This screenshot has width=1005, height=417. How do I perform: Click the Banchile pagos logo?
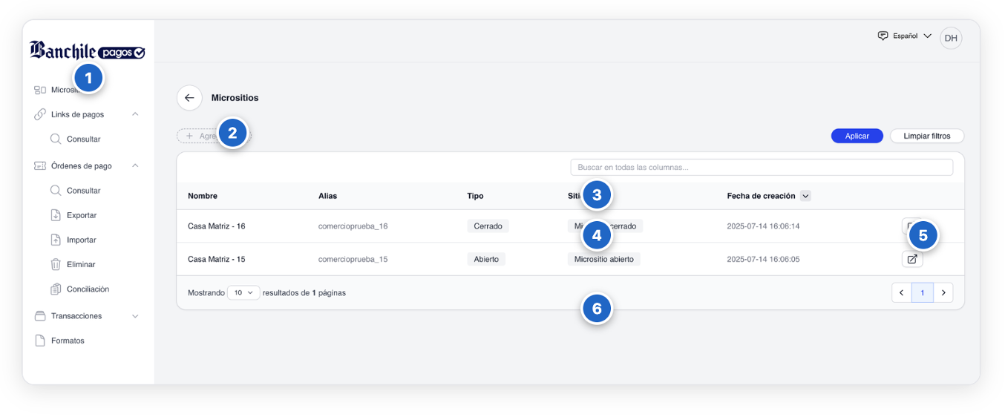point(88,50)
